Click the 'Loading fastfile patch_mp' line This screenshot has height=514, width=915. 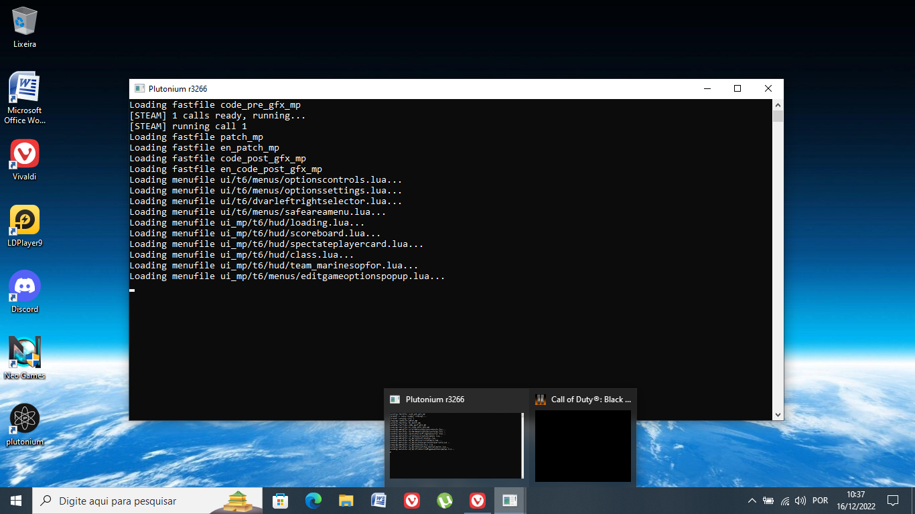coord(196,137)
